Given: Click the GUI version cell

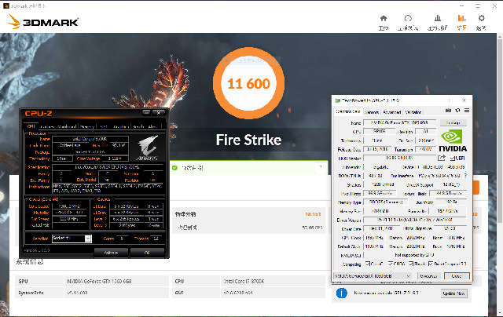Looking at the screenshot, I should (273, 293).
